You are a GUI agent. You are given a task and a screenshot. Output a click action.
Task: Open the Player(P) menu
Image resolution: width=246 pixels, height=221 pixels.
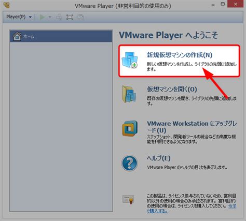[x=16, y=17]
